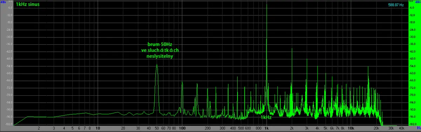Click the 50 Hz hum peak tip

(x=157, y=65)
